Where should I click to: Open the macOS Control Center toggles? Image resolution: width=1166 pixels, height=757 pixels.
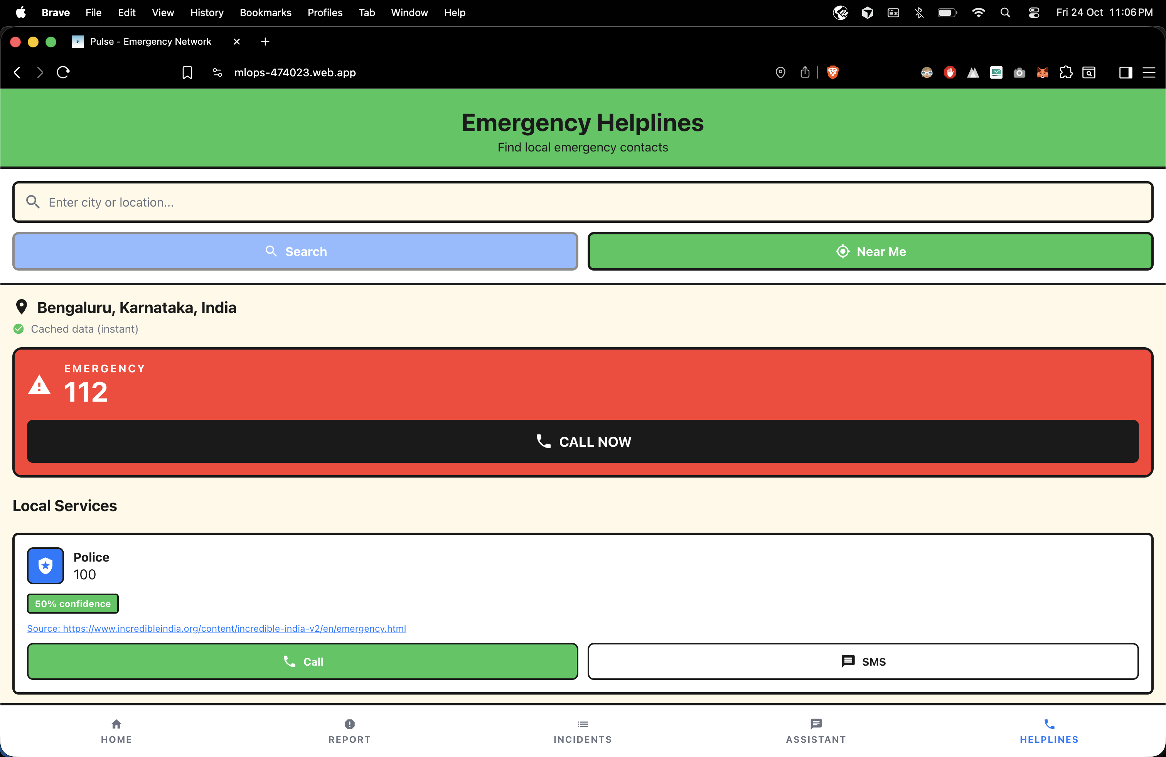click(1034, 13)
